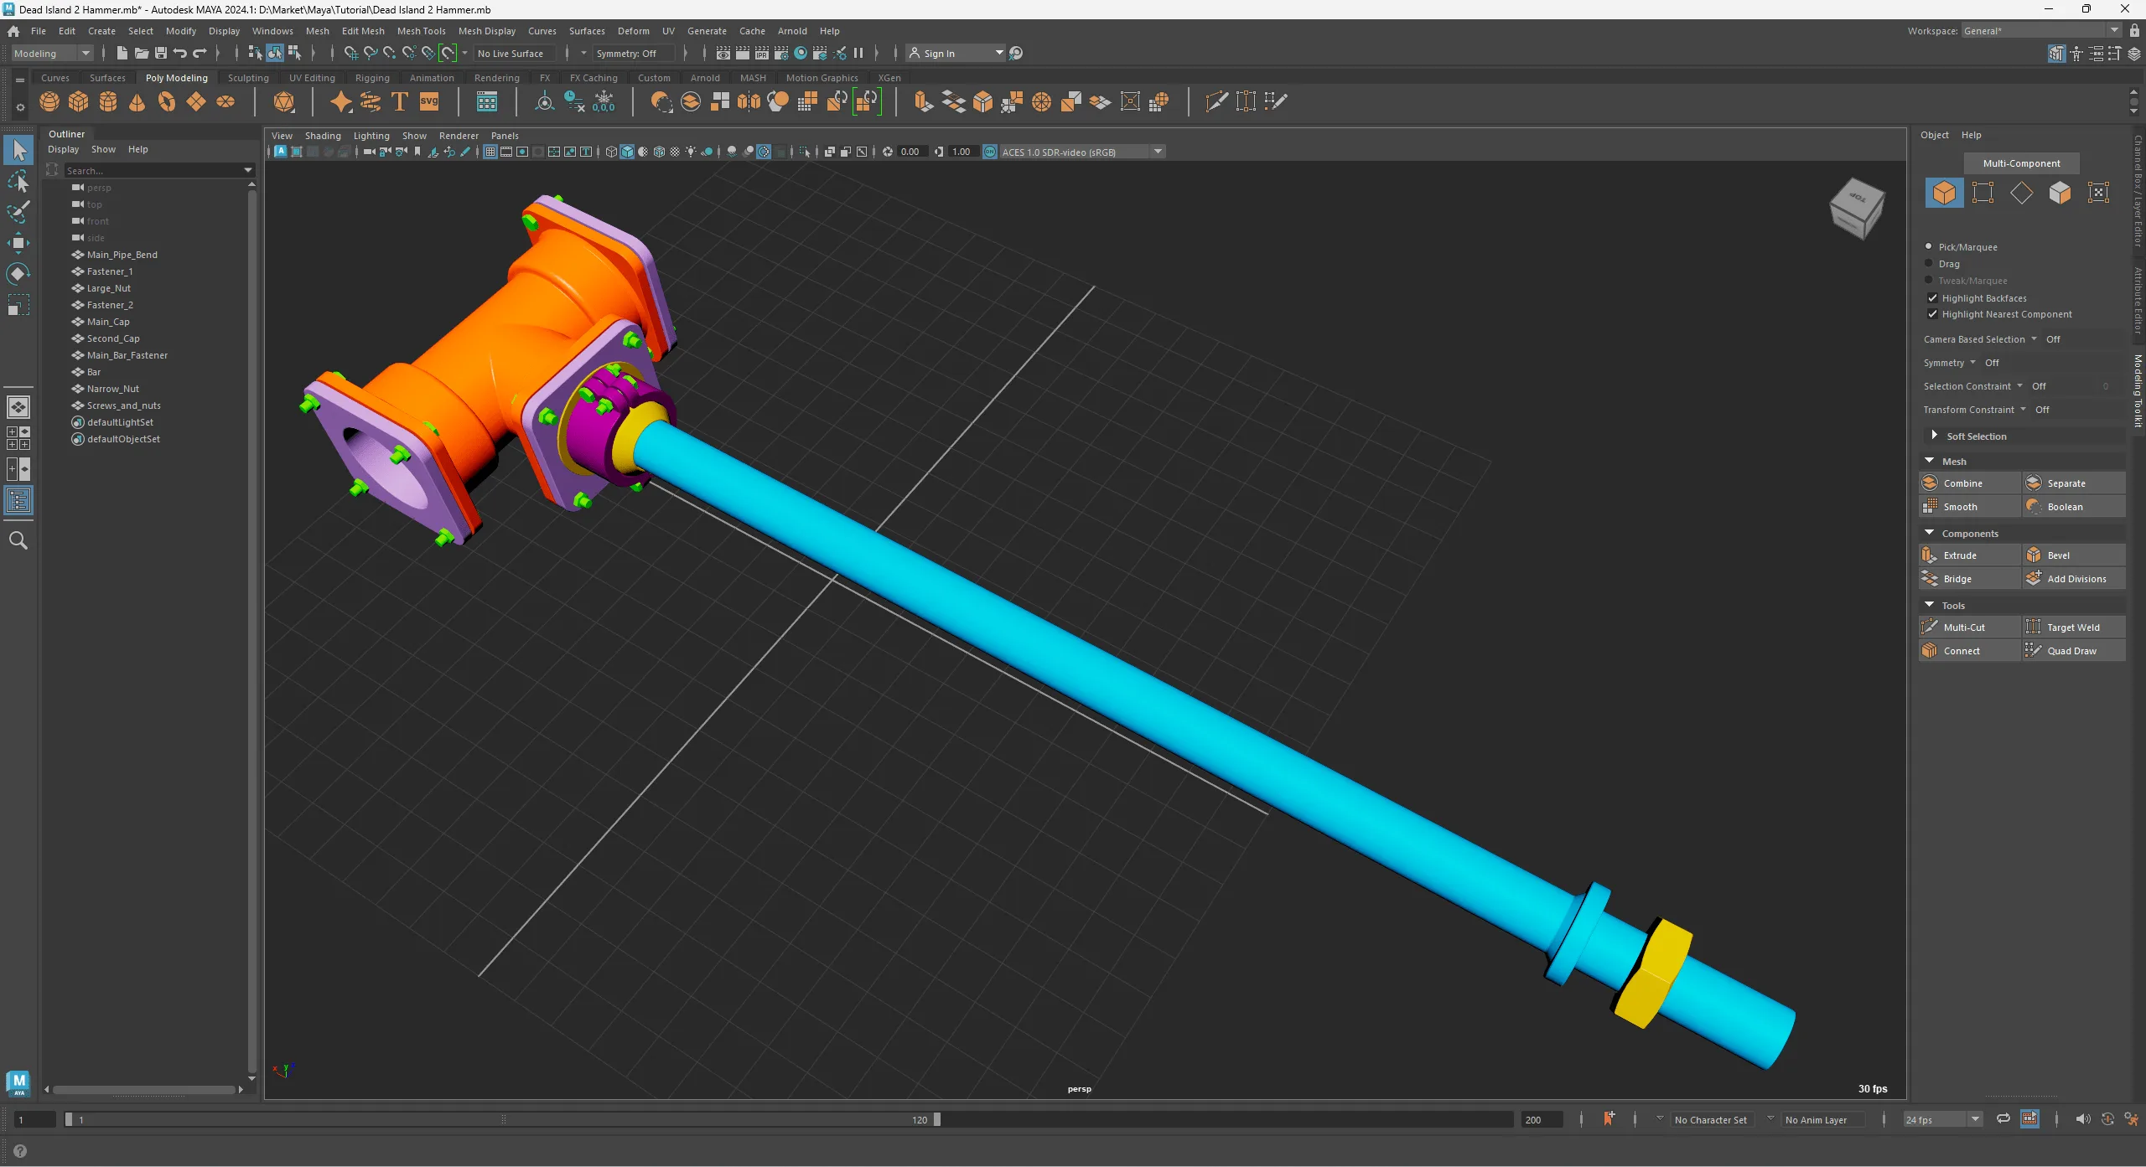Open the Workspace General dropdown
Screen dimensions: 2146x1167
[x=2041, y=31]
